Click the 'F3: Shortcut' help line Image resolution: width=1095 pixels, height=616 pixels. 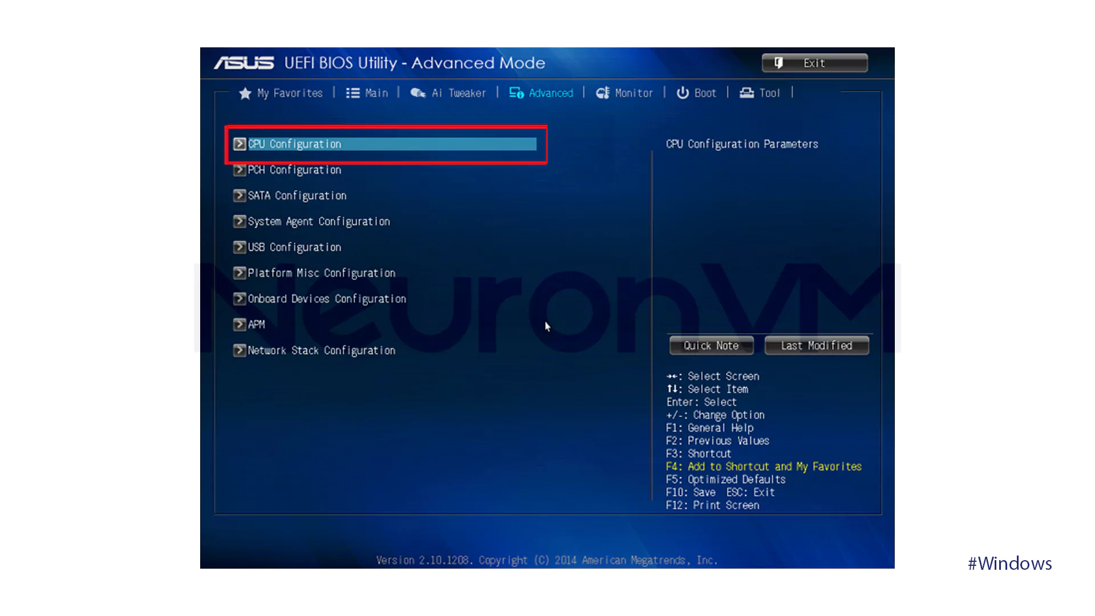click(699, 454)
